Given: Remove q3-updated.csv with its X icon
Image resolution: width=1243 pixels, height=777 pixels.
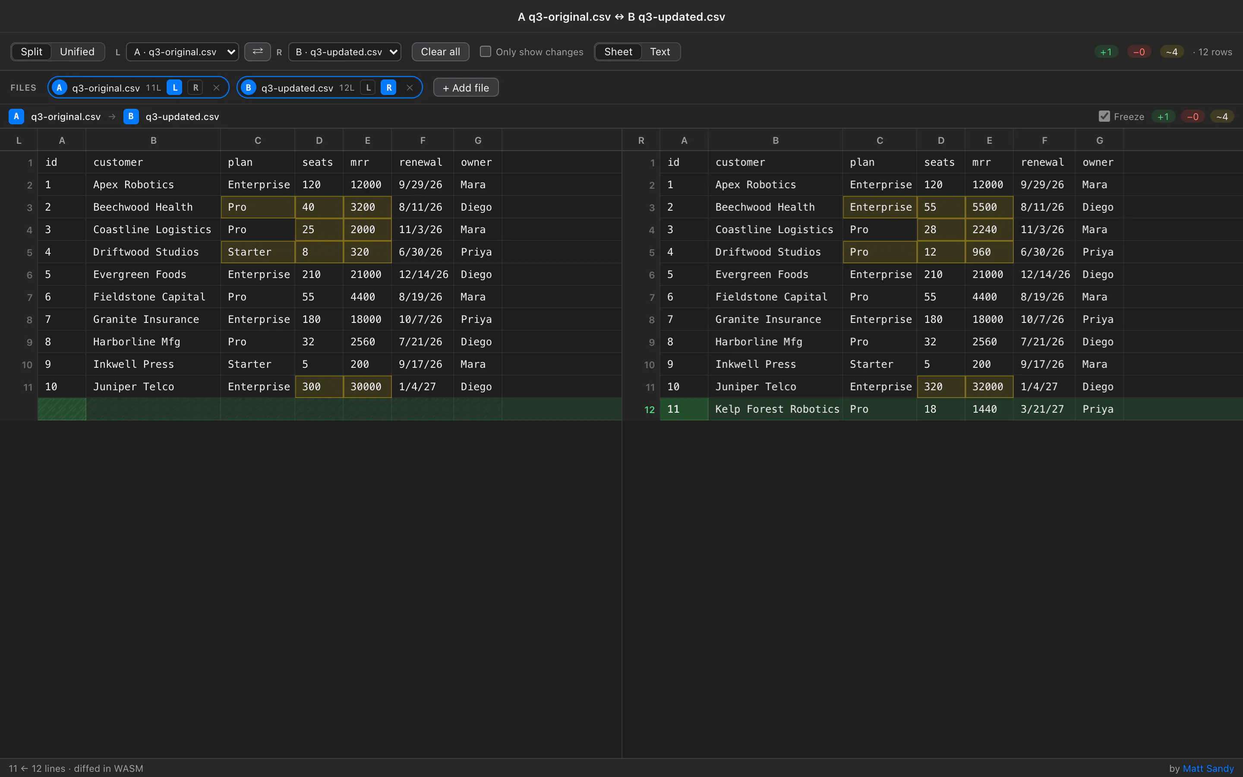Looking at the screenshot, I should pos(409,87).
